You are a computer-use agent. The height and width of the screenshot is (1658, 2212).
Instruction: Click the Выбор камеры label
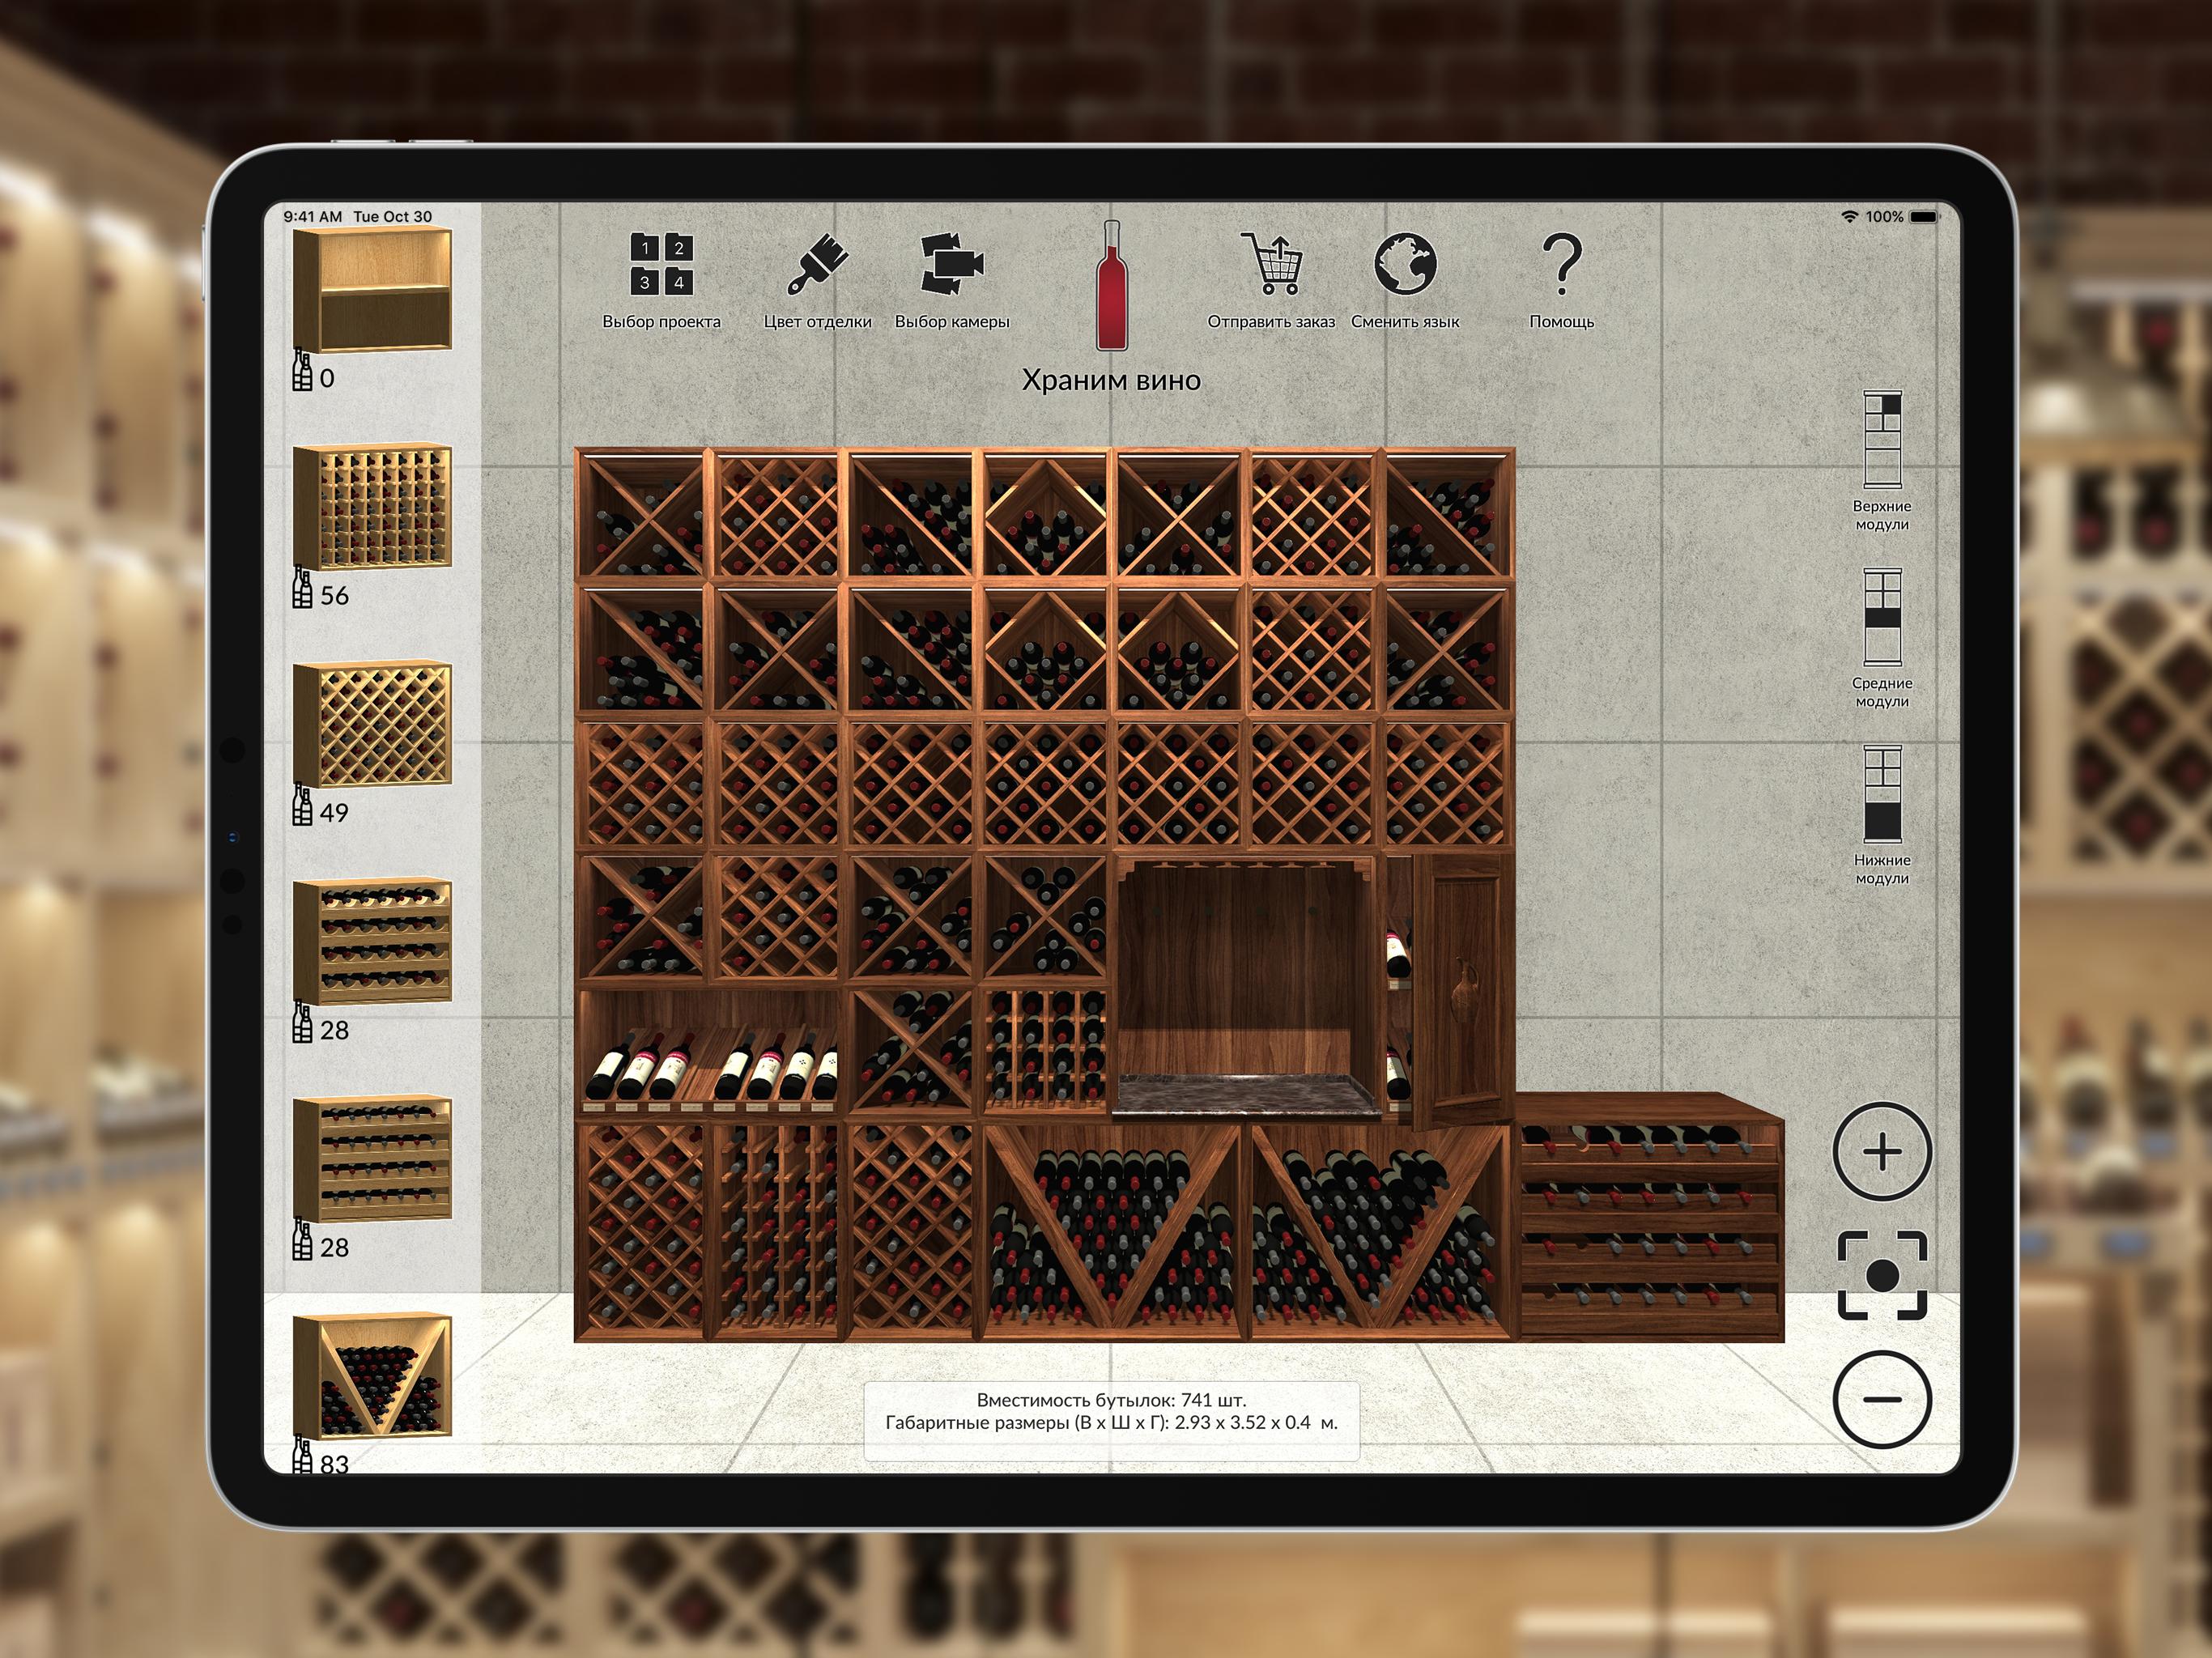pos(952,322)
